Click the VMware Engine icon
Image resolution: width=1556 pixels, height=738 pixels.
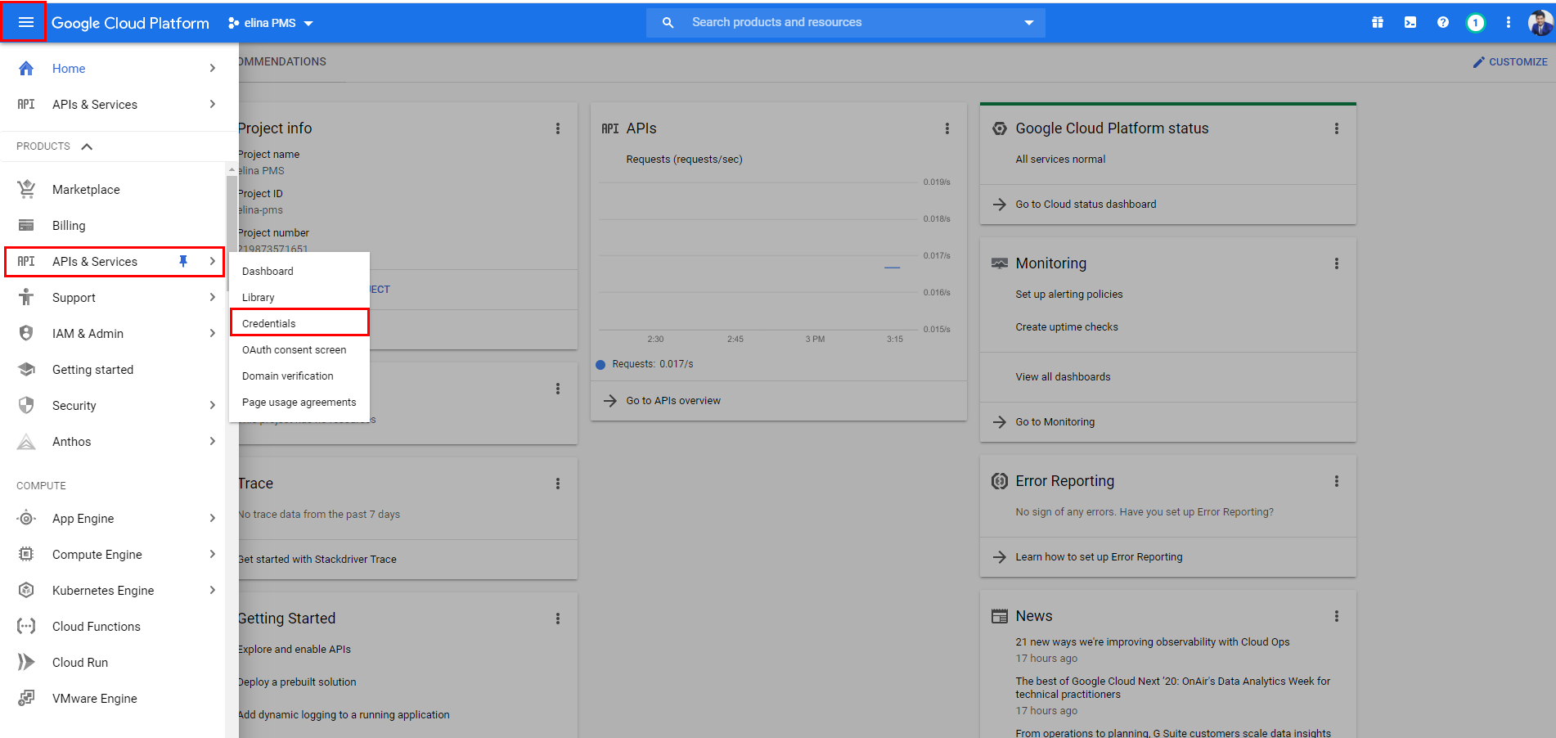(26, 698)
